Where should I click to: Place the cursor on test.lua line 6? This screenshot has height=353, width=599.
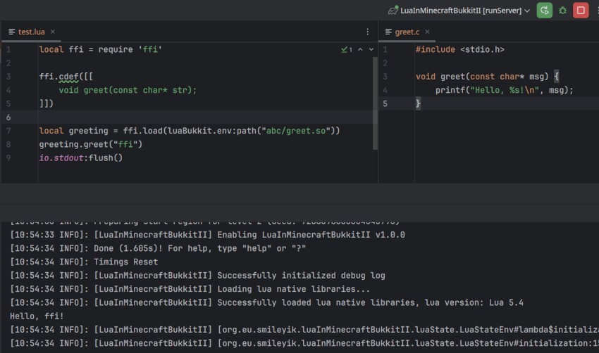[206, 117]
